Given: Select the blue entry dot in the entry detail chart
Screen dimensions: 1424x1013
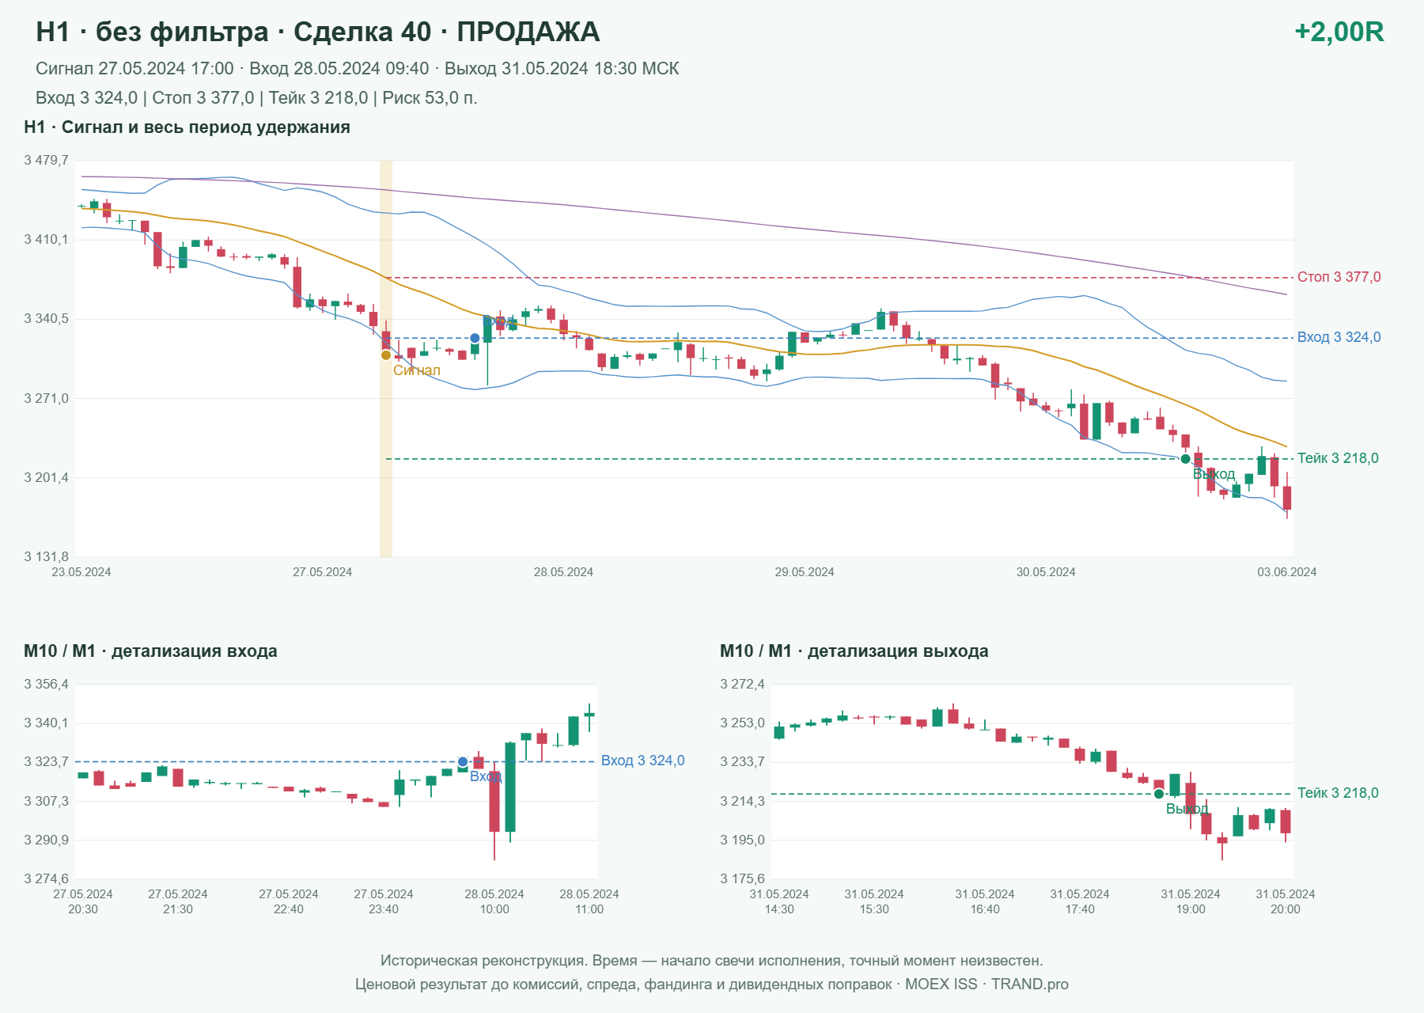Looking at the screenshot, I should 463,762.
